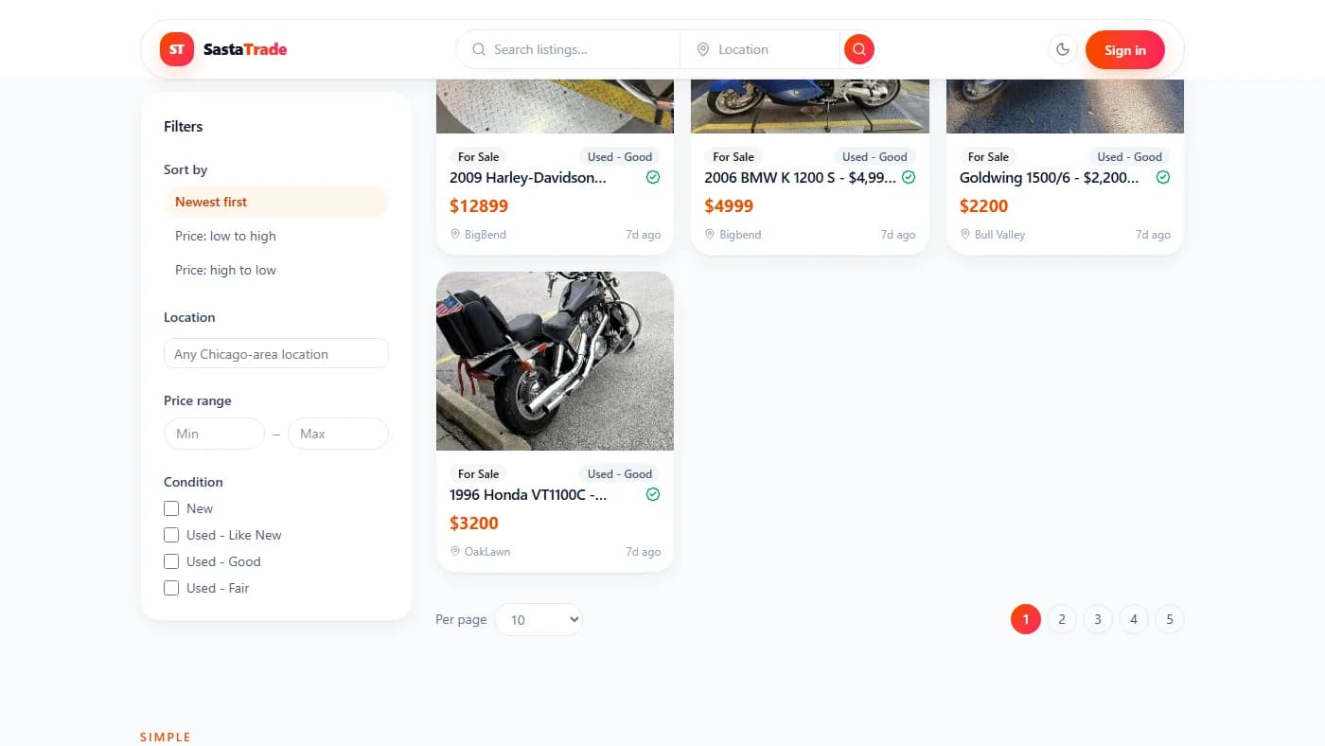Viewport: 1325px width, 746px height.
Task: Click the Filters heading
Action: coord(184,126)
